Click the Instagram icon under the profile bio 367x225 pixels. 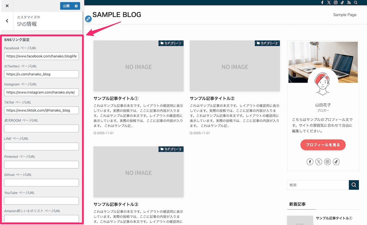click(327, 162)
